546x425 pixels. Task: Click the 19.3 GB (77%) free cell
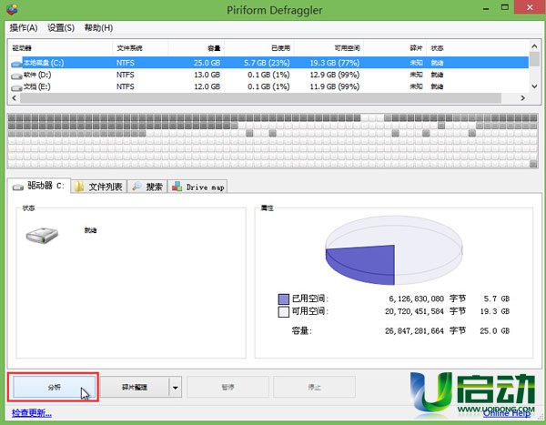[x=335, y=63]
